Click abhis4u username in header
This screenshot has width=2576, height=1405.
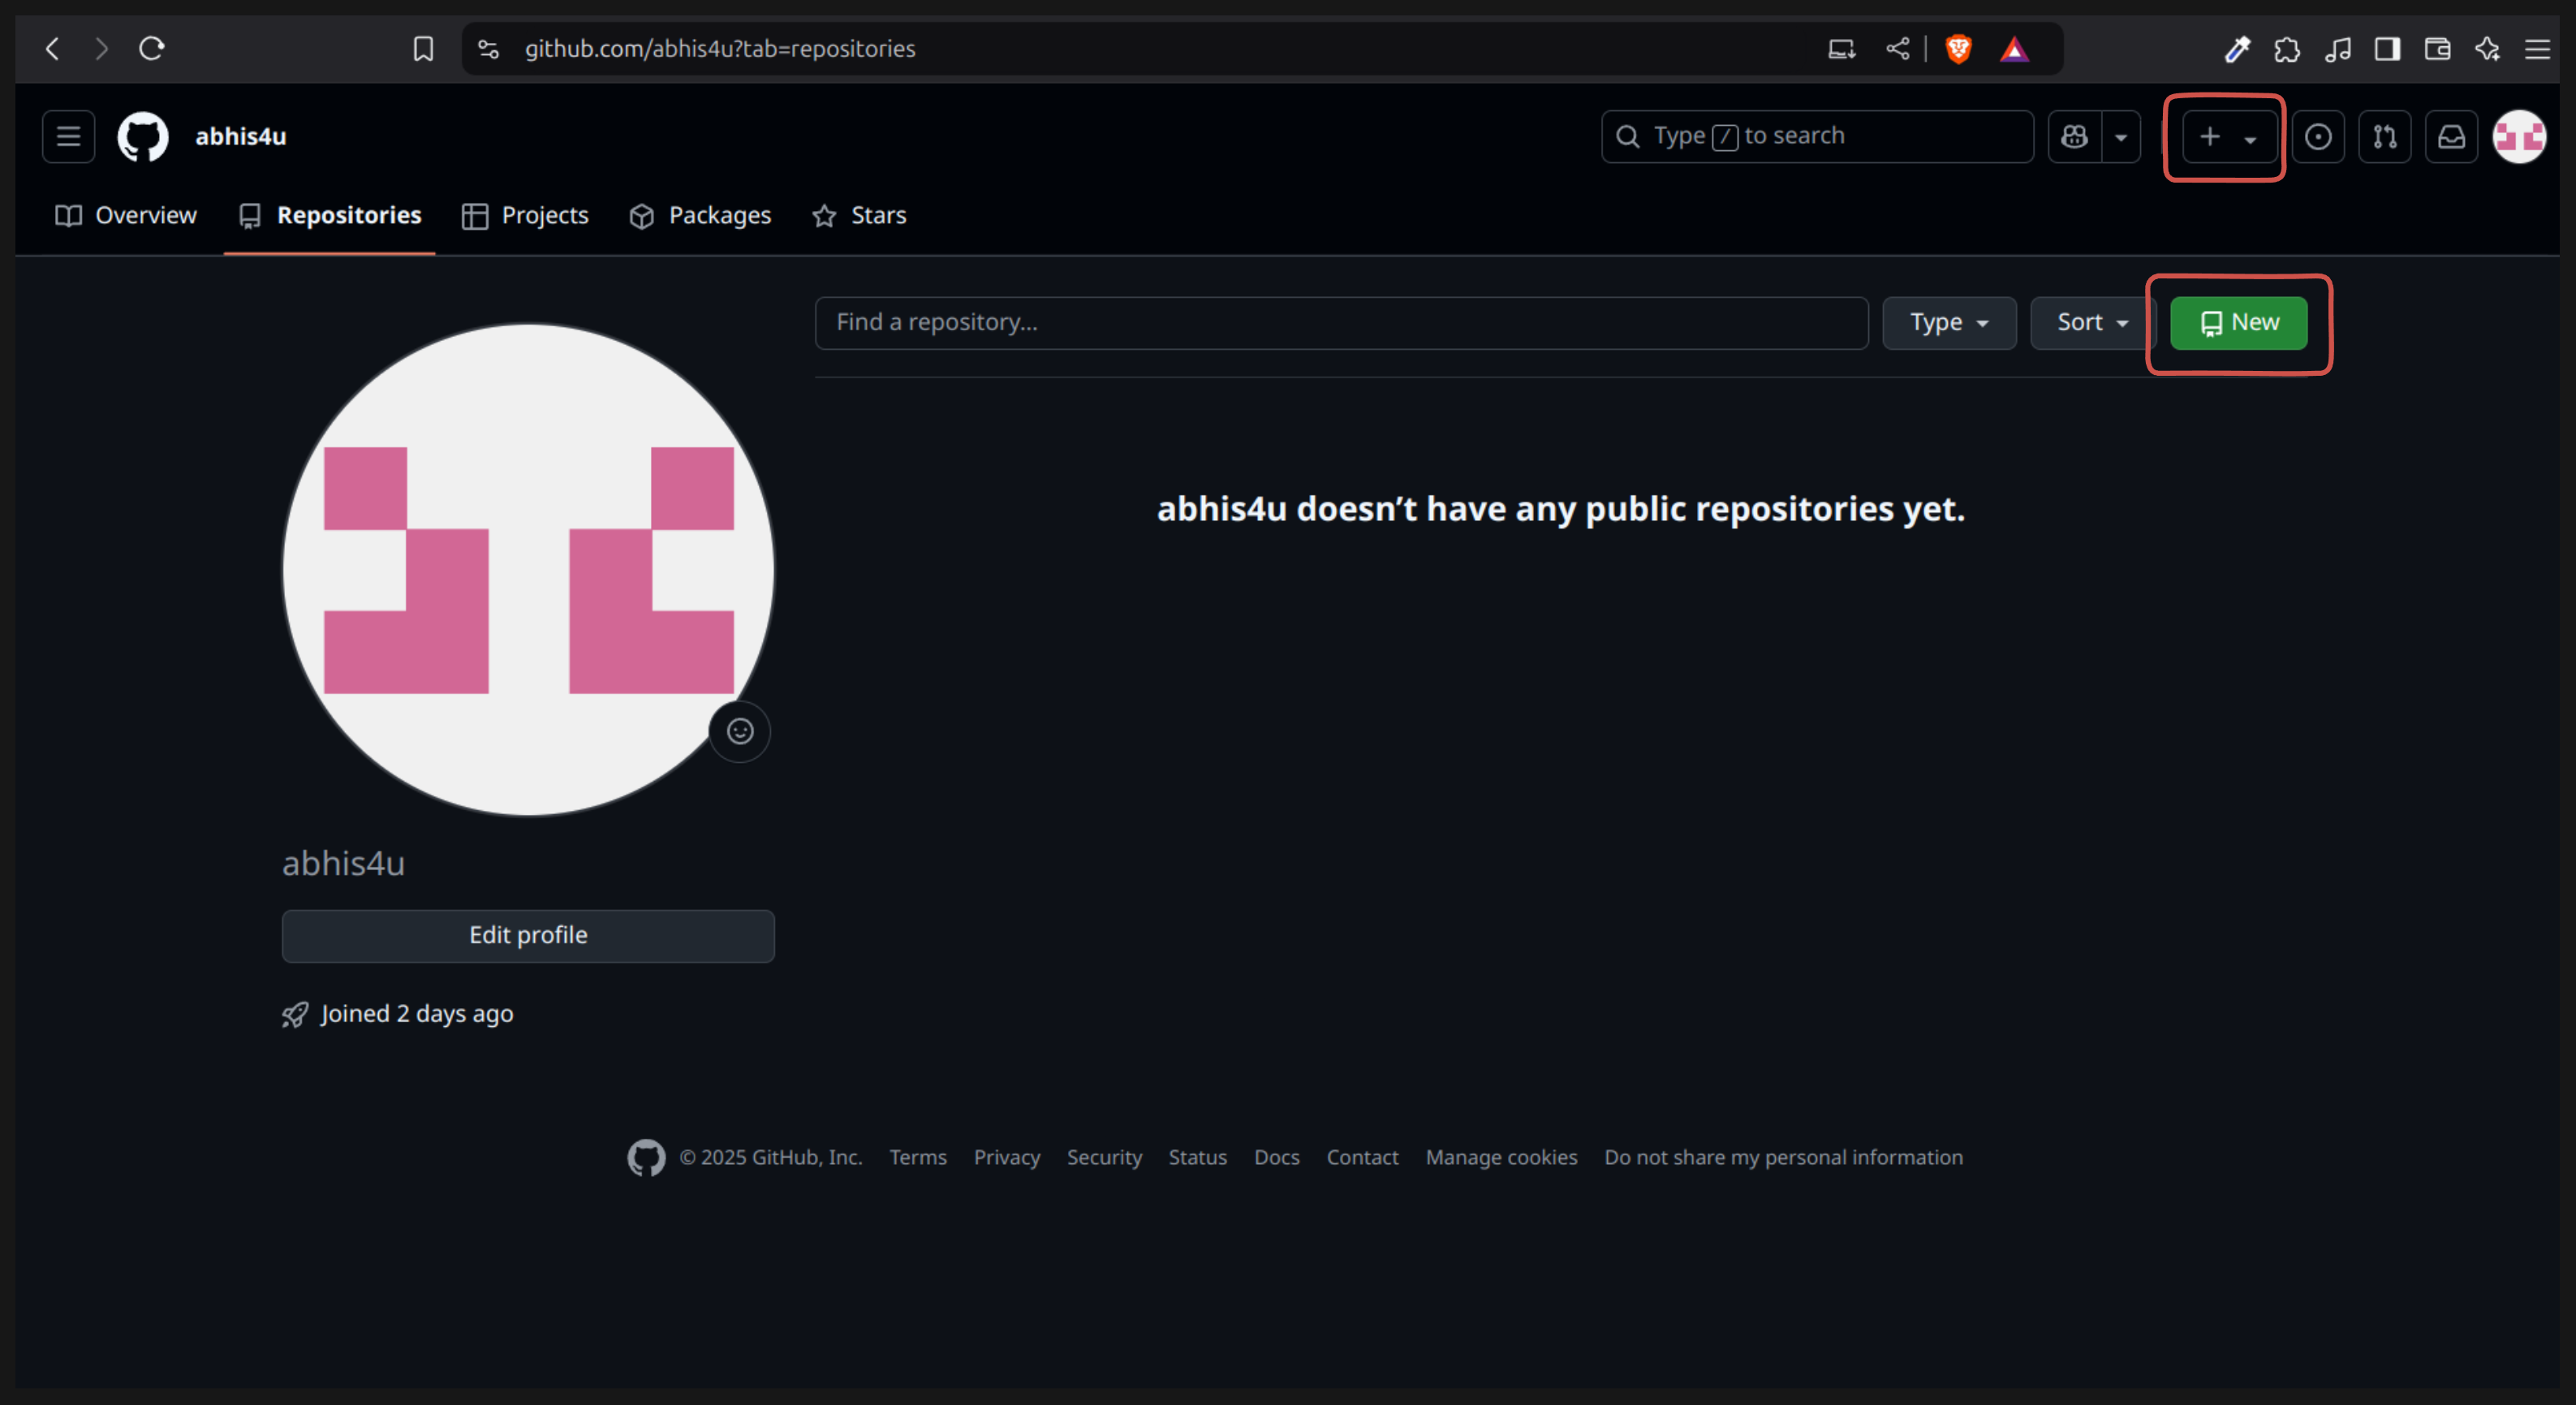(240, 136)
